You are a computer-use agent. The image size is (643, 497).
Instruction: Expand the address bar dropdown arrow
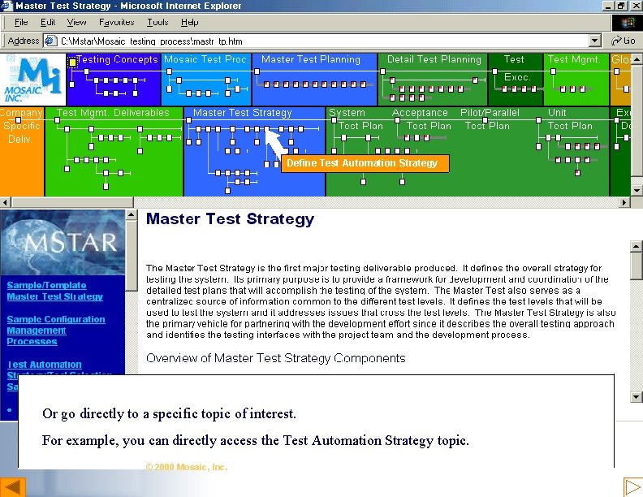(x=594, y=41)
